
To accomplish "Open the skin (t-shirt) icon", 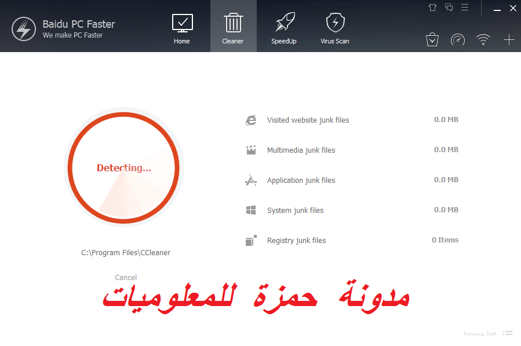I will [x=432, y=8].
